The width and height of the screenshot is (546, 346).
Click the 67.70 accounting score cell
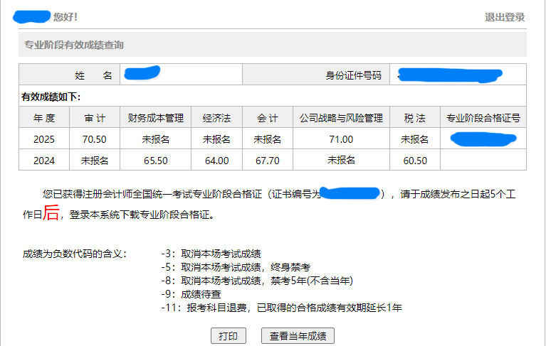(267, 161)
